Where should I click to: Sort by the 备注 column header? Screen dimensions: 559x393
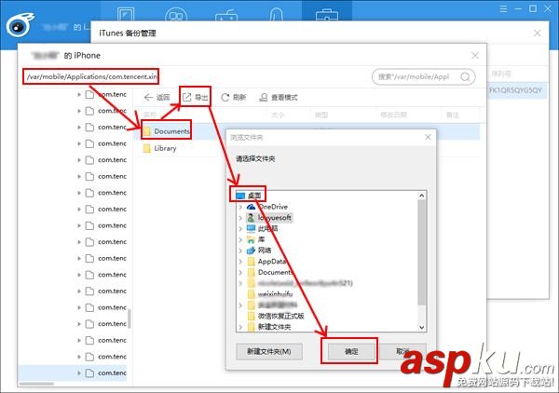click(x=453, y=115)
